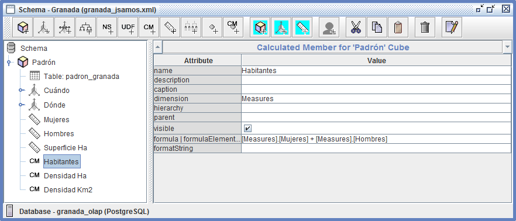Viewport: 516px width, 221px height.
Task: Click the empty hierarchy value field
Action: point(376,108)
